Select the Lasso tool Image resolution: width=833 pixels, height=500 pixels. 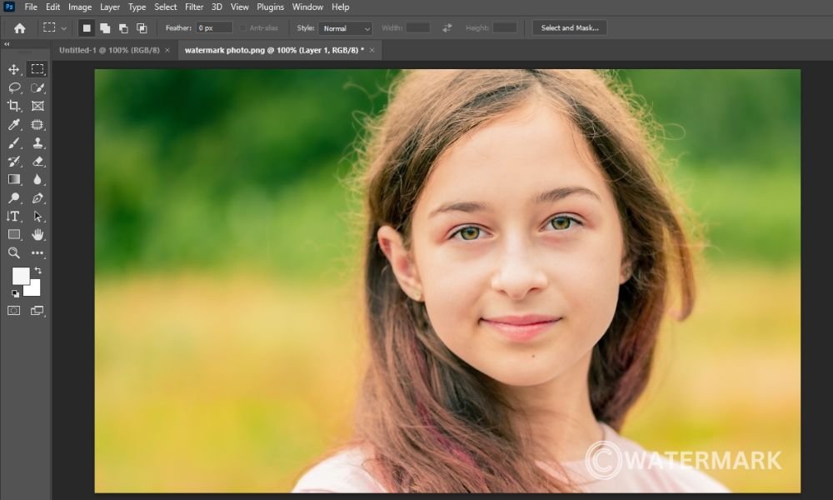coord(14,88)
